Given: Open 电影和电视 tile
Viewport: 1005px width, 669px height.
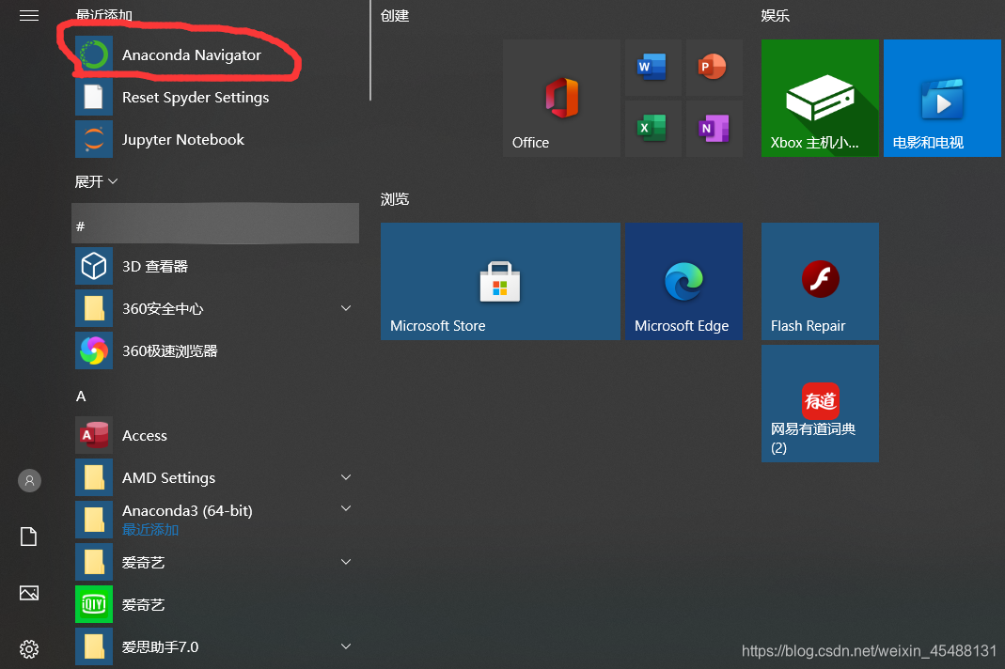Looking at the screenshot, I should coord(942,98).
